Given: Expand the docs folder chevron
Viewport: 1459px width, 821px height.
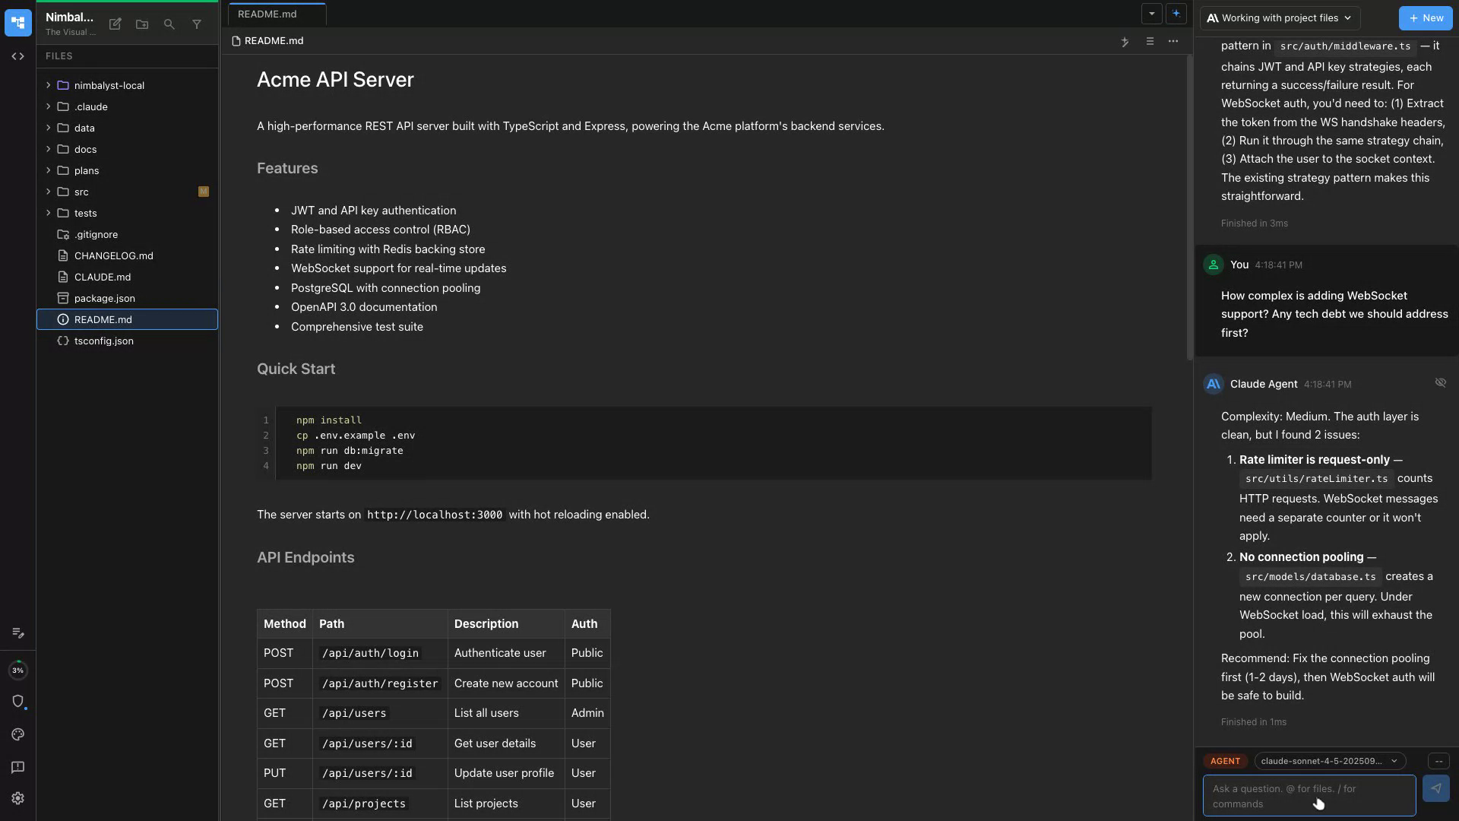Looking at the screenshot, I should pos(48,149).
